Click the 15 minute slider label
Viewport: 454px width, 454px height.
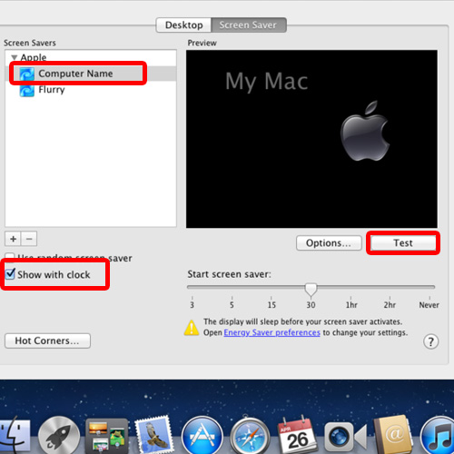[x=271, y=305]
